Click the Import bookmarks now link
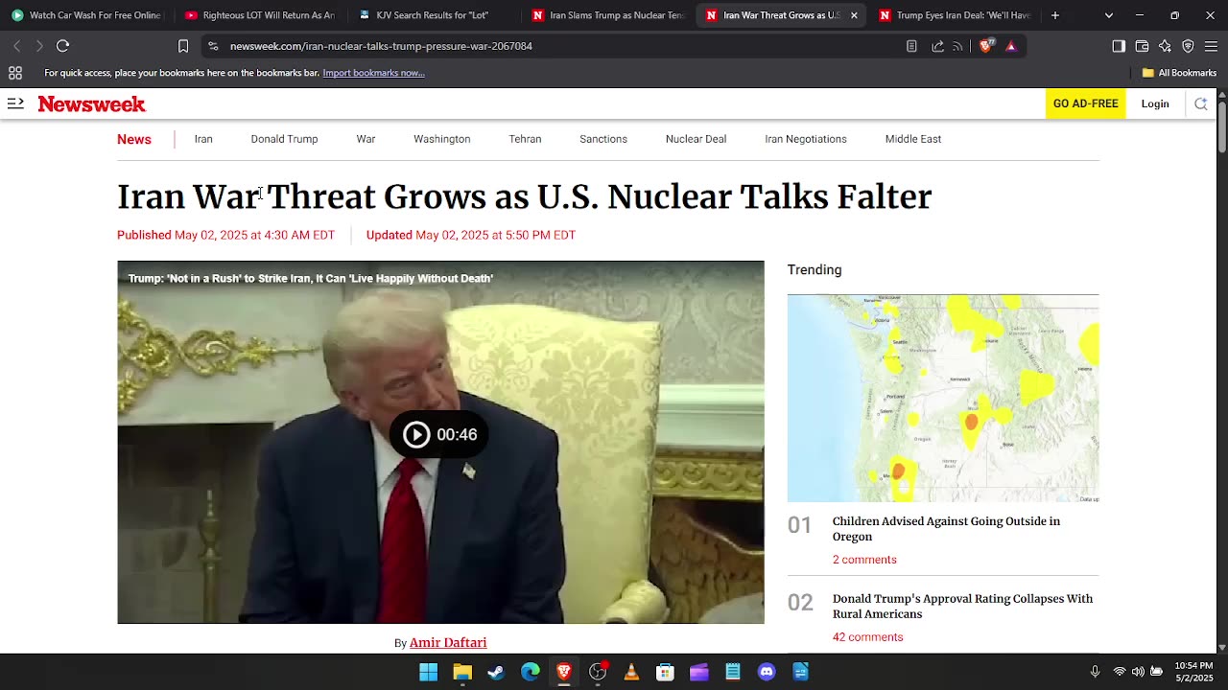The image size is (1228, 690). coord(373,73)
